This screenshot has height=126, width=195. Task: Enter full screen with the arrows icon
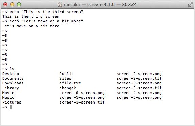[190, 4]
